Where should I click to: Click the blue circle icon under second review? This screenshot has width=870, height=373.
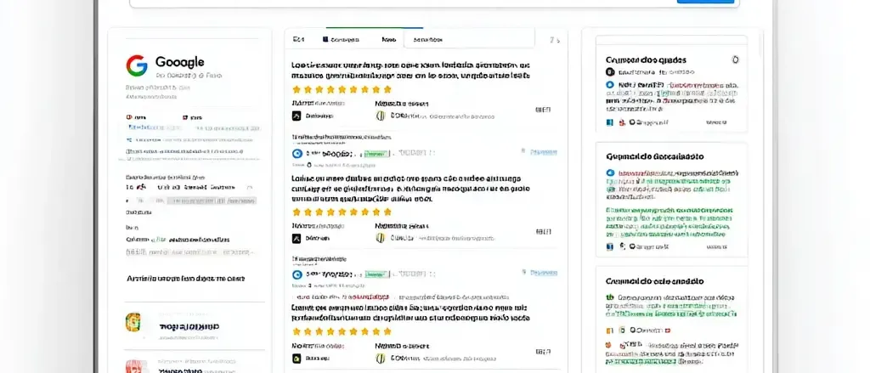coord(297,275)
